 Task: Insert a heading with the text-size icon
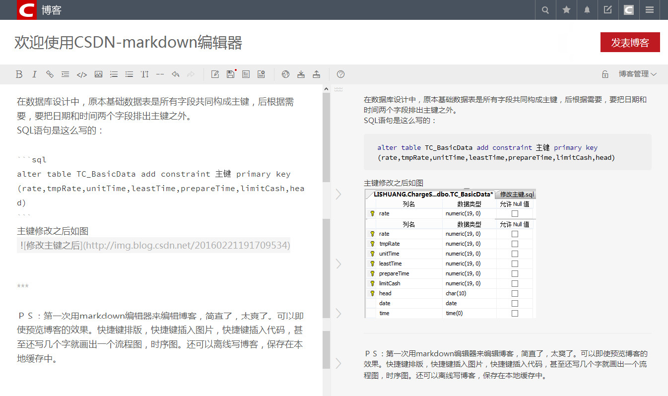(144, 74)
